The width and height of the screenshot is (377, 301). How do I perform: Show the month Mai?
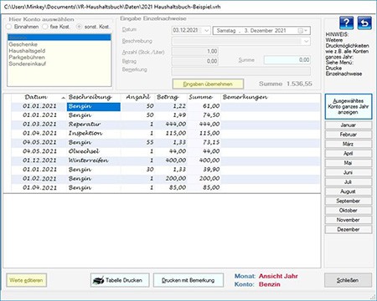(x=349, y=163)
